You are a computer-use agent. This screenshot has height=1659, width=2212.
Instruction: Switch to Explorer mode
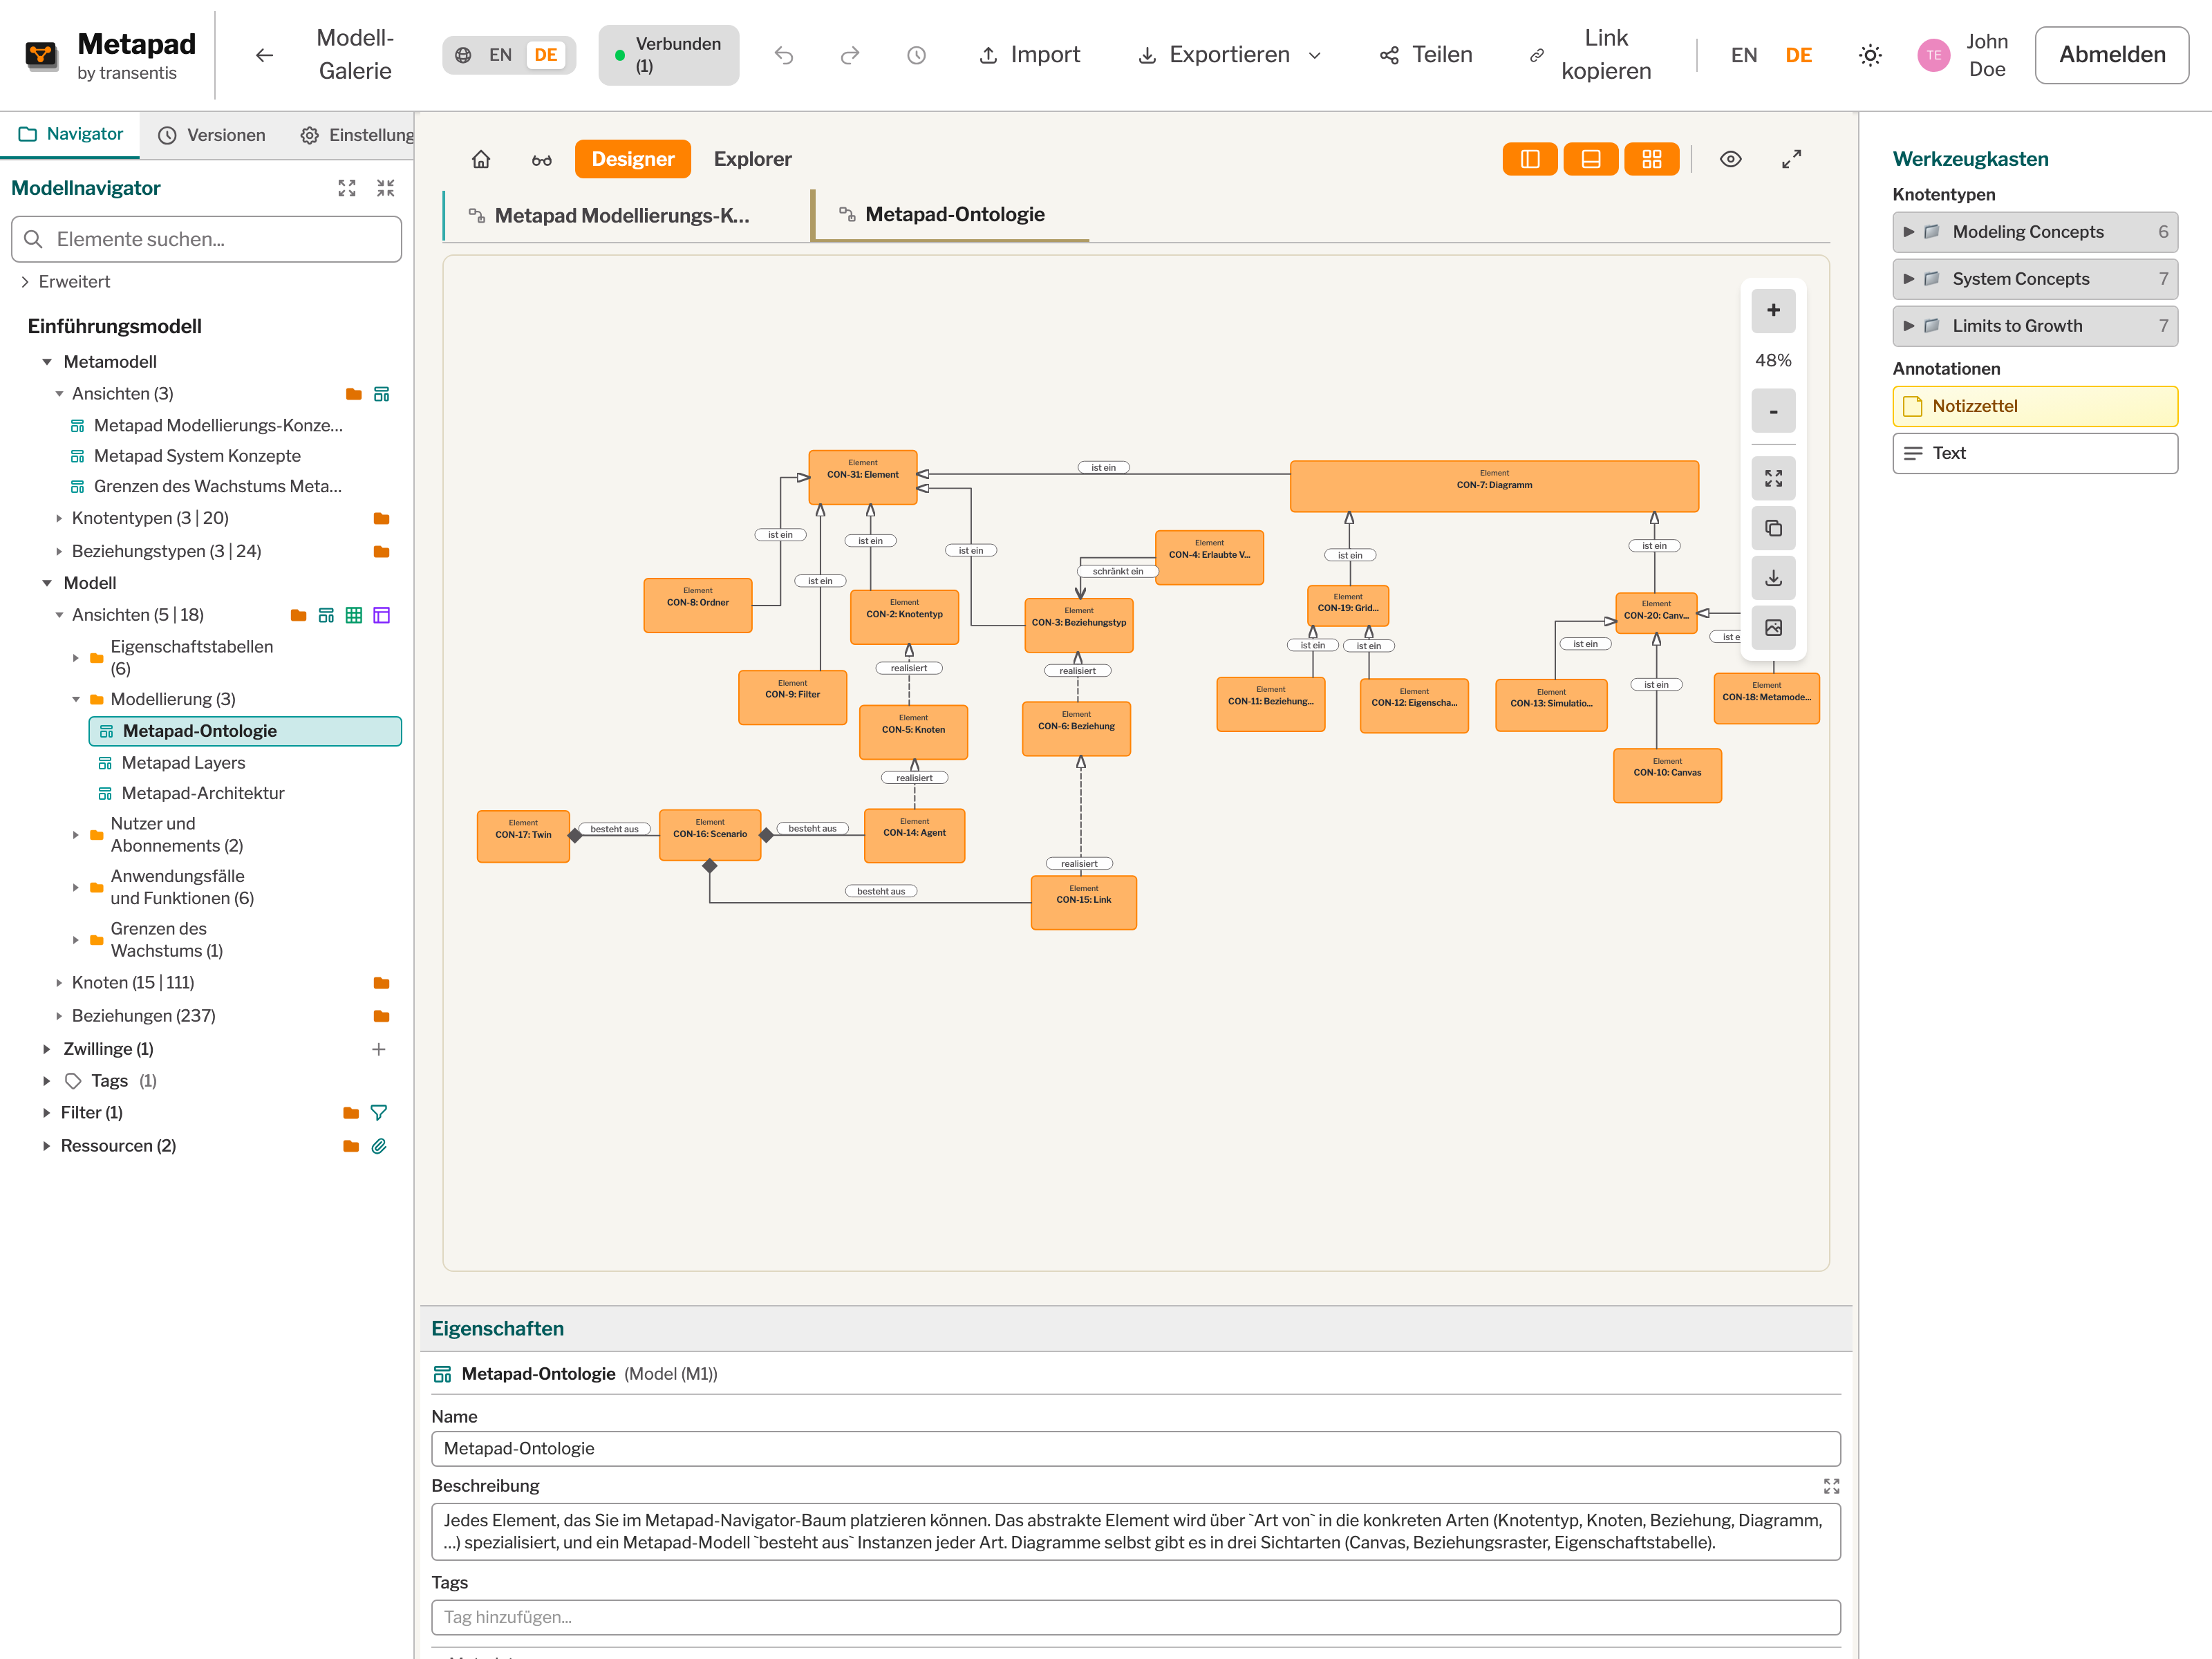752,159
